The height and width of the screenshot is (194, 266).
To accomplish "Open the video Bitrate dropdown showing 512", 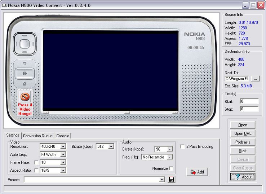I will point(111,147).
